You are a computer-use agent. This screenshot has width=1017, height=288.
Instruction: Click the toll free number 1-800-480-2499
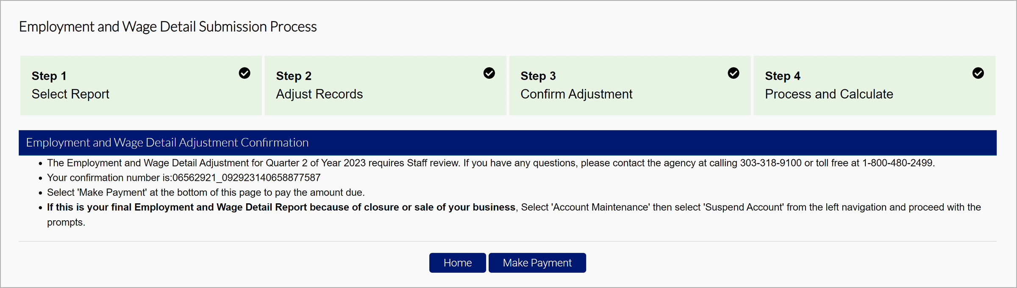[x=898, y=163]
